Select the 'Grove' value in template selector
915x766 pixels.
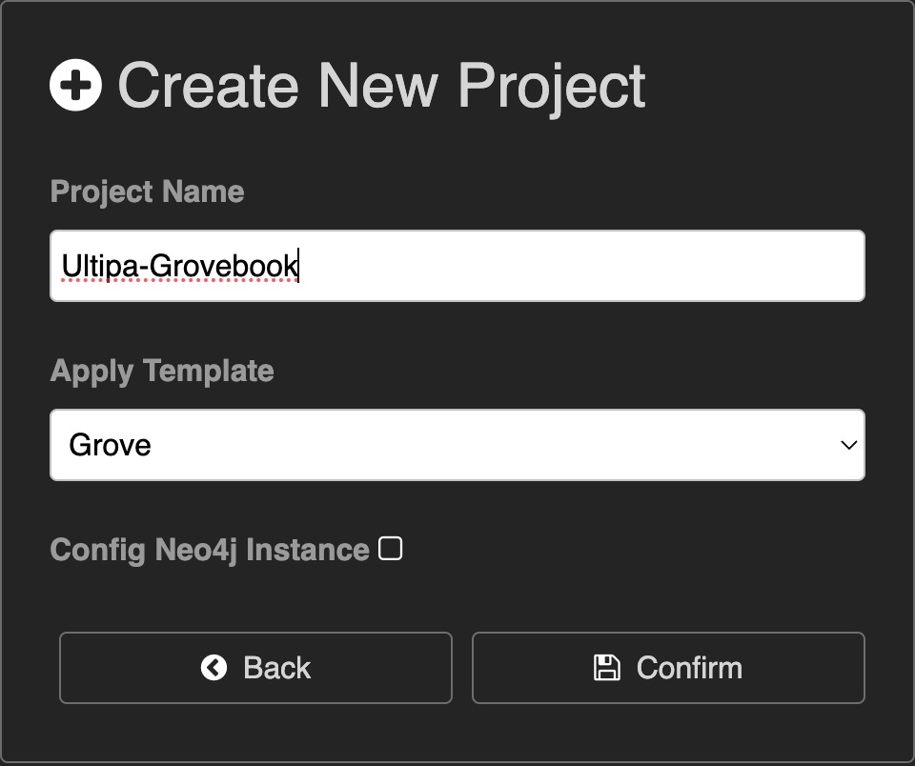[110, 445]
